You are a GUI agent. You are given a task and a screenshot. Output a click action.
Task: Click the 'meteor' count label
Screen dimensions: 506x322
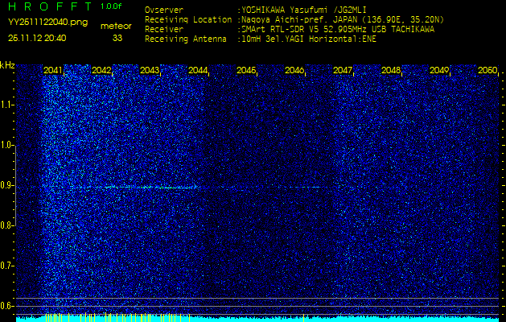coord(116,27)
